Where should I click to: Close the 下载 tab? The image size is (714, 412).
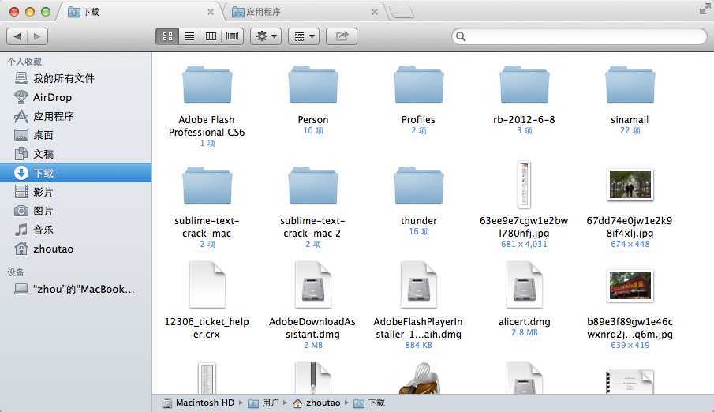click(211, 13)
